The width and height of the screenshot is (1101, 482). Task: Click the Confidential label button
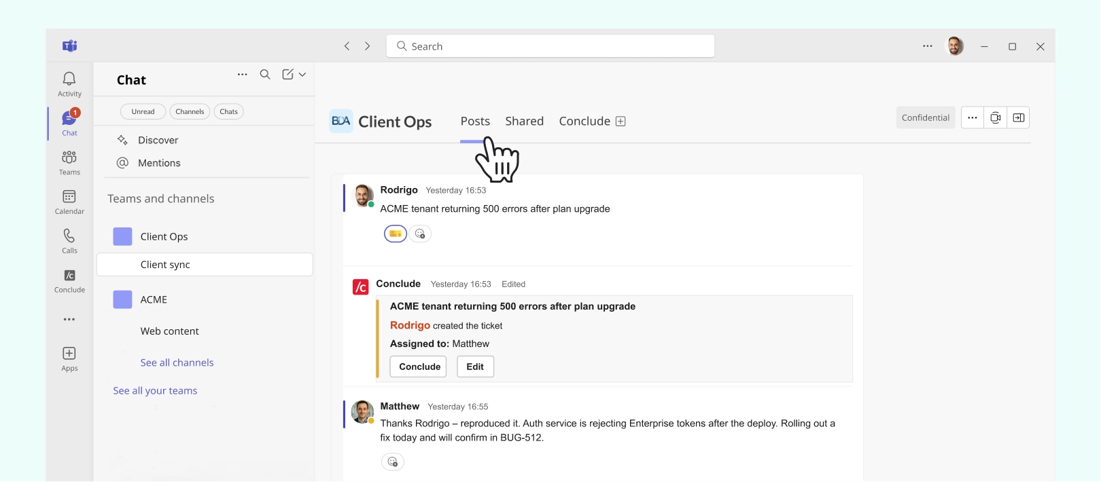[x=926, y=117]
